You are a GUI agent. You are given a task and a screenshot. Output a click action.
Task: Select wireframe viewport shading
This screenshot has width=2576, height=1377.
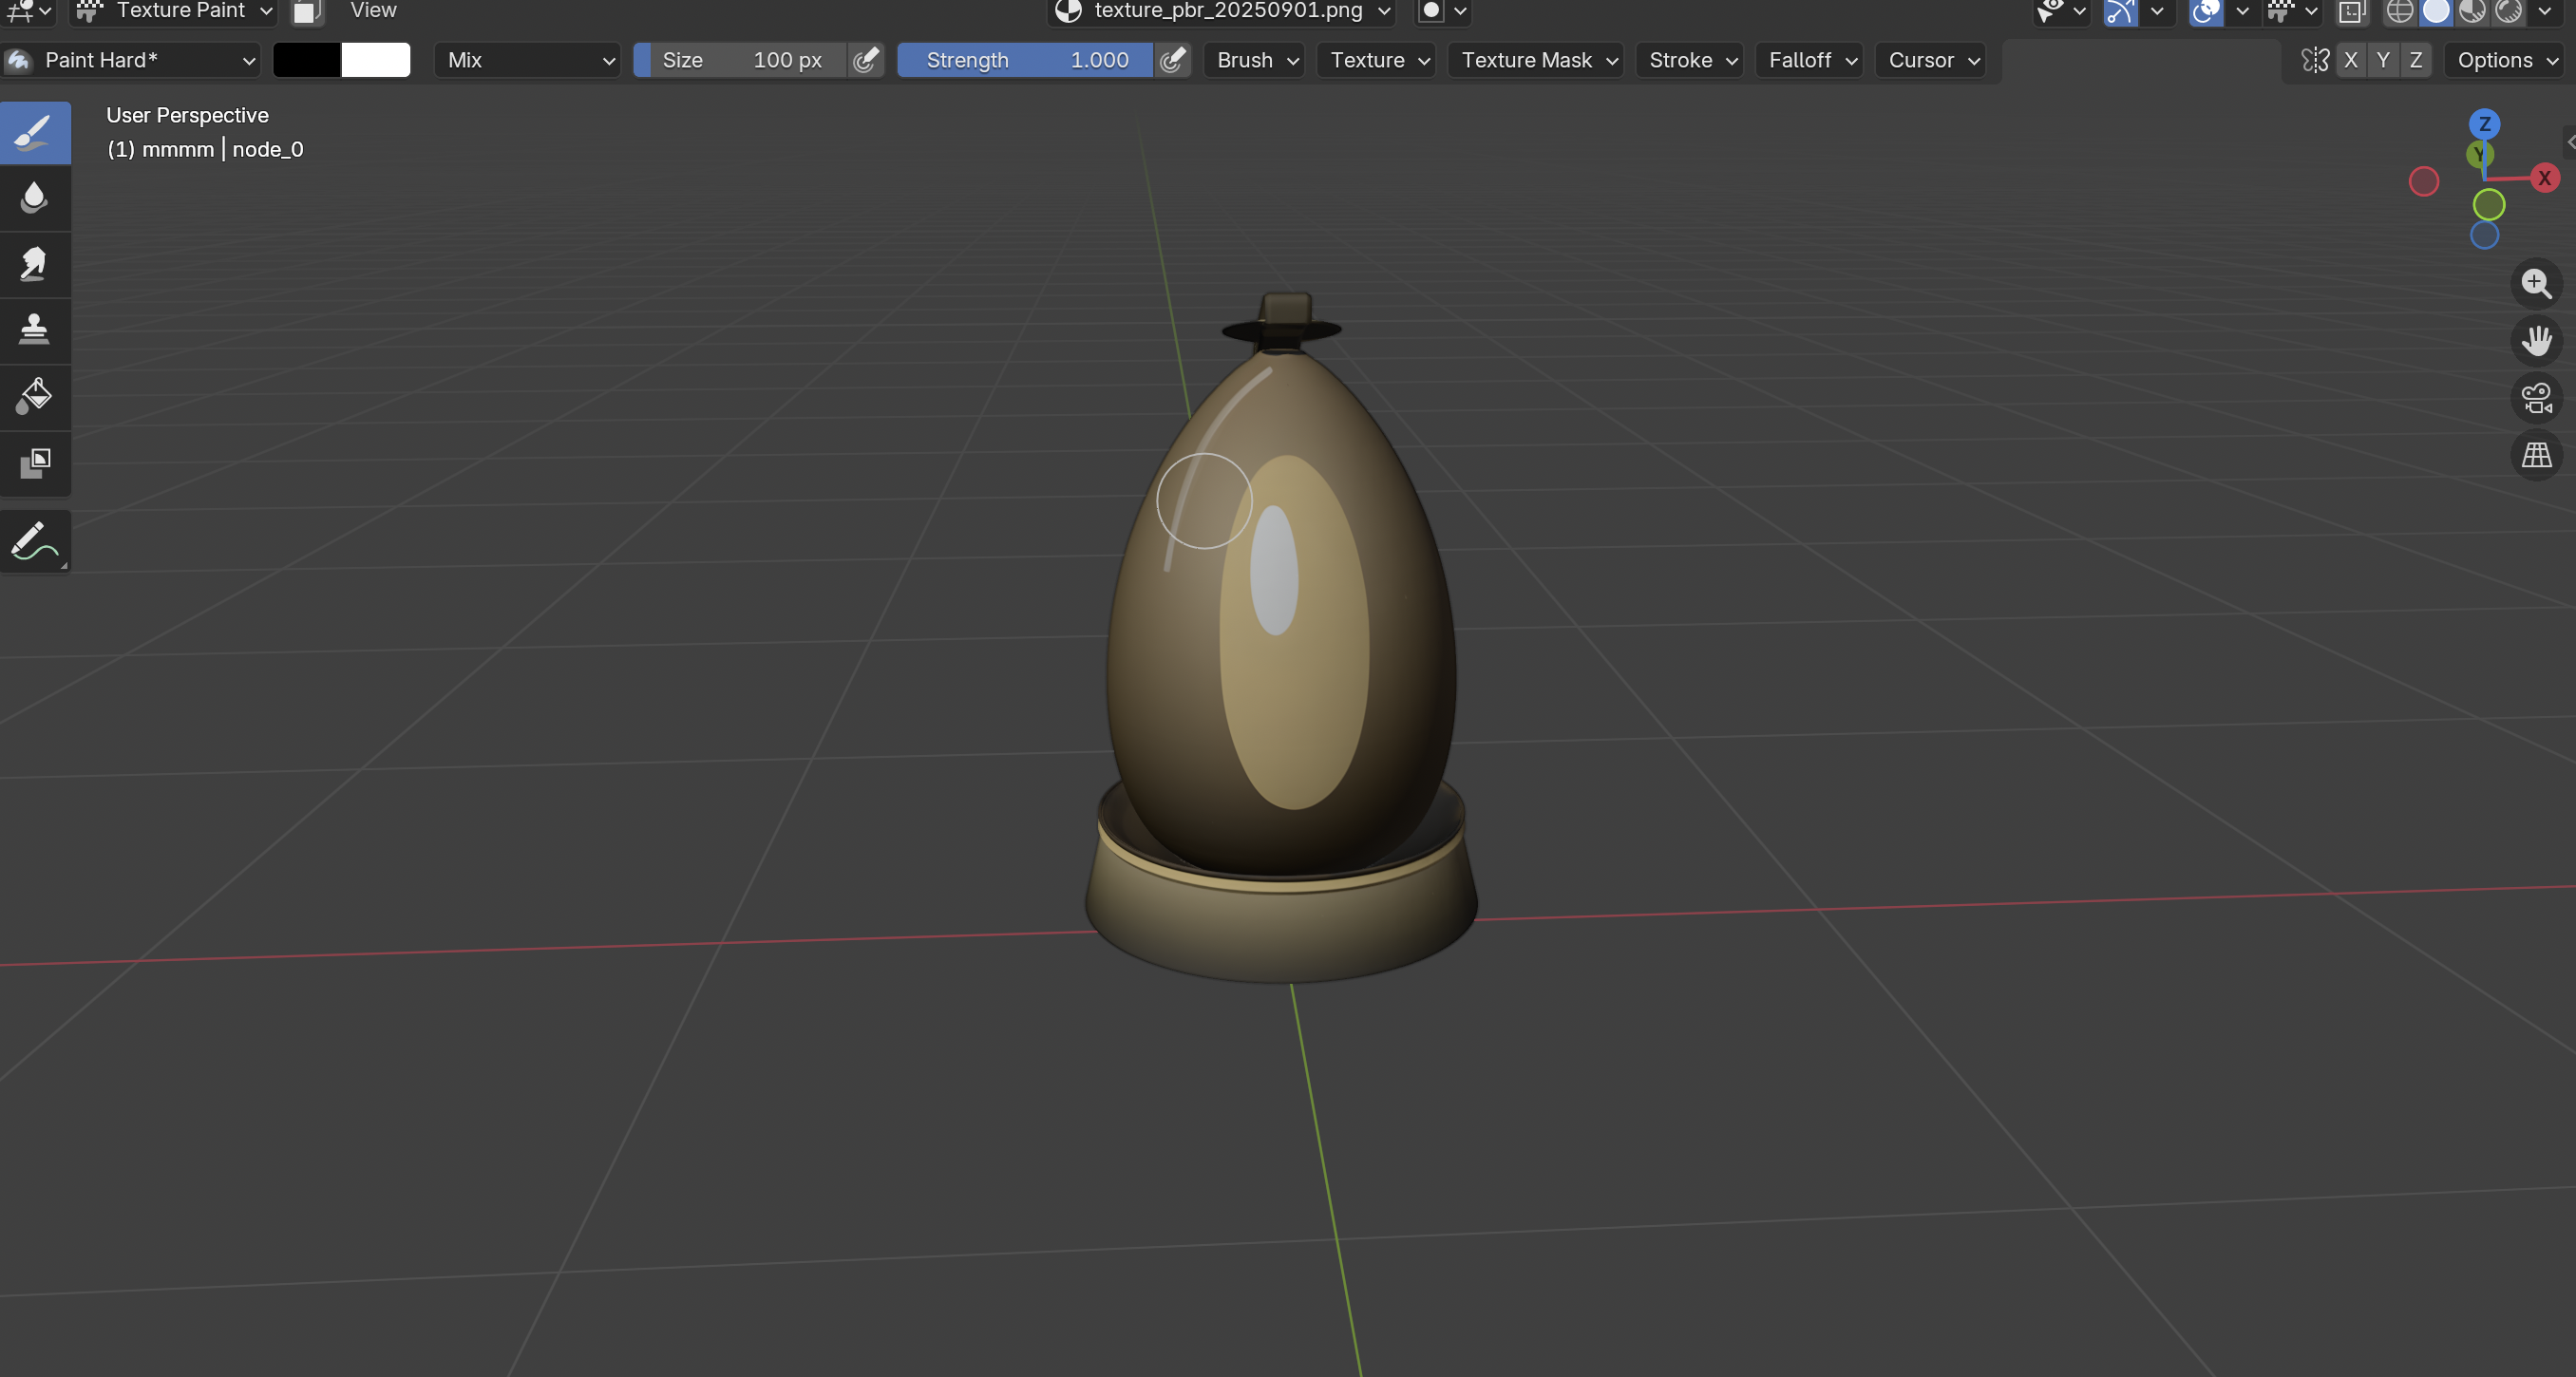coord(2399,11)
